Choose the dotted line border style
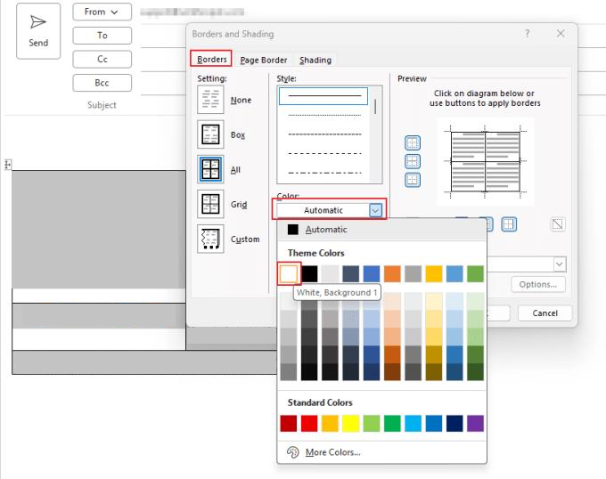 [x=324, y=115]
